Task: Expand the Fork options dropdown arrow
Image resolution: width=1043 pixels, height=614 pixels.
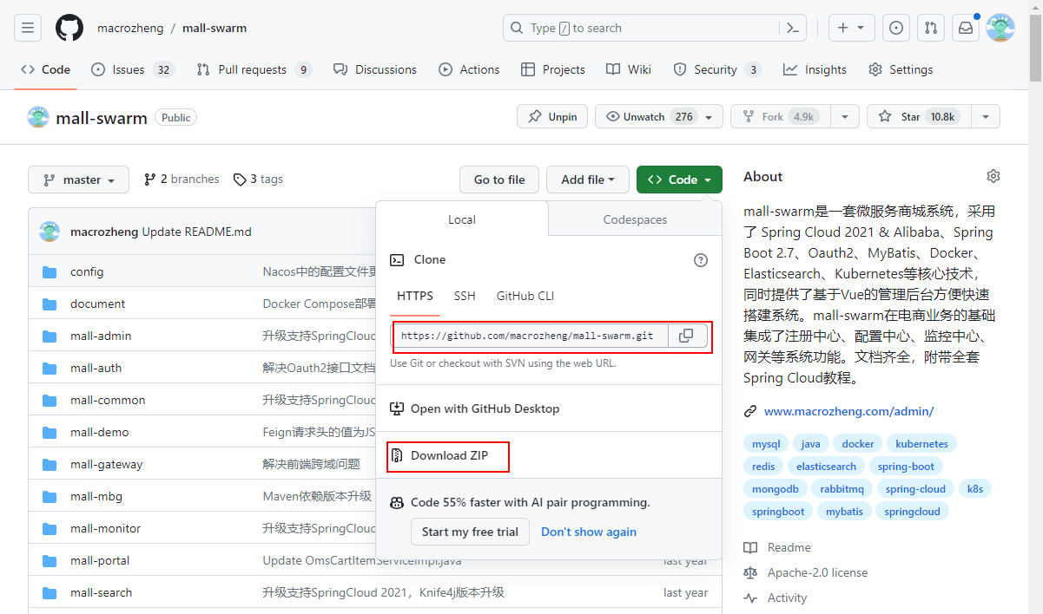Action: point(845,116)
